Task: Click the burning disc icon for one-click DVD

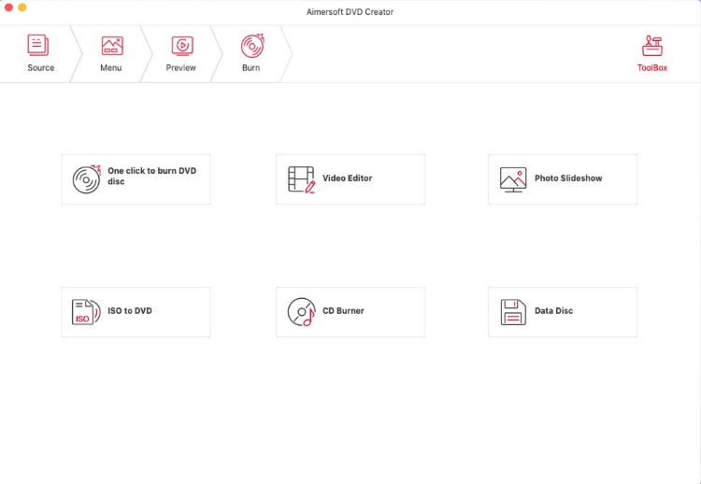Action: (87, 179)
